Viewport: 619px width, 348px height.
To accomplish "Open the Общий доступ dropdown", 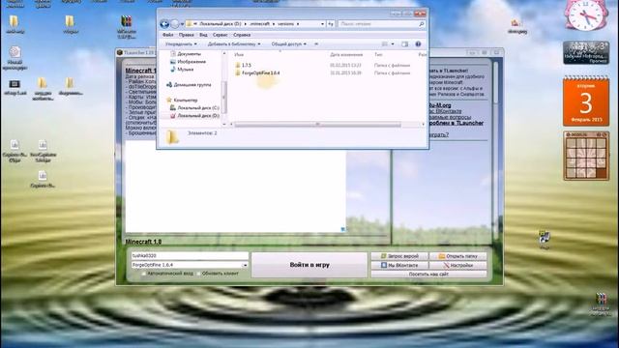I will point(289,44).
